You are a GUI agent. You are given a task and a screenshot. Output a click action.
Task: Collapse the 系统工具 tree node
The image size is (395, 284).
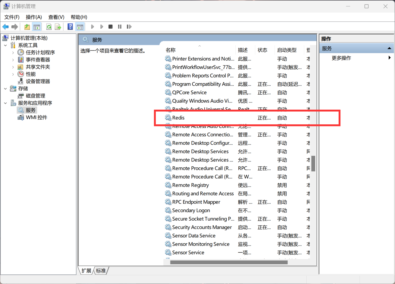pos(5,45)
